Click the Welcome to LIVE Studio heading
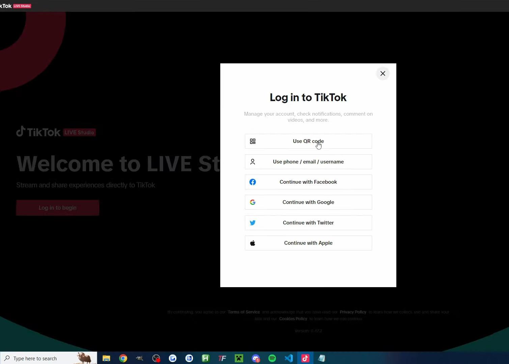Image resolution: width=509 pixels, height=364 pixels. [118, 164]
